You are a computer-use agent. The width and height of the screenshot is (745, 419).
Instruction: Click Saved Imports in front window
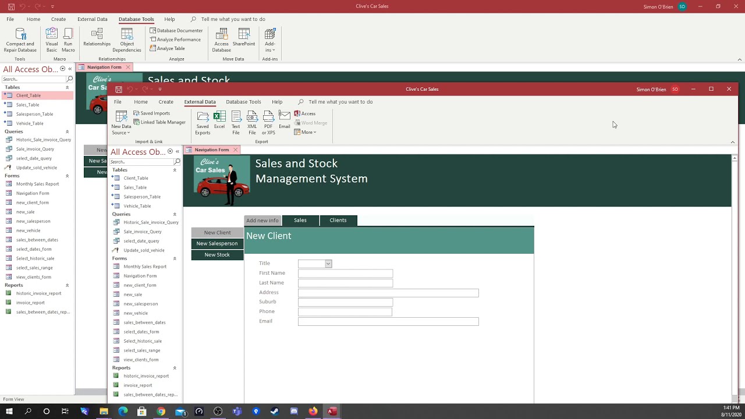pyautogui.click(x=152, y=113)
